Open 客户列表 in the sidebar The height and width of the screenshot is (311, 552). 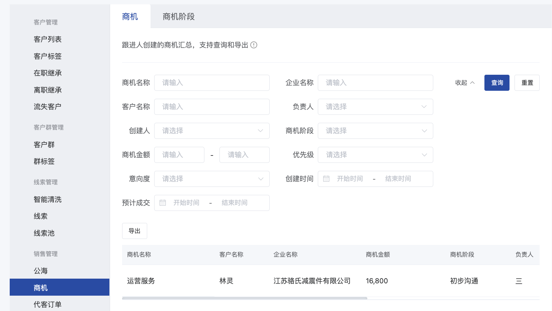tap(48, 39)
